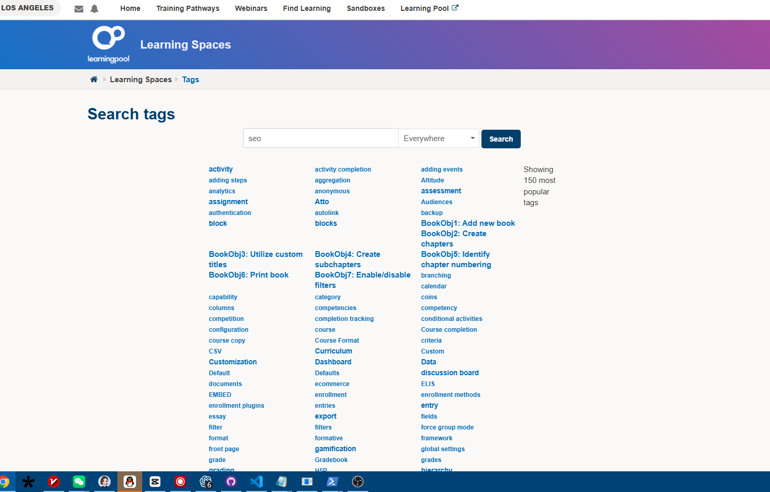770x492 pixels.
Task: Open the red V taskbar app
Action: tap(54, 482)
